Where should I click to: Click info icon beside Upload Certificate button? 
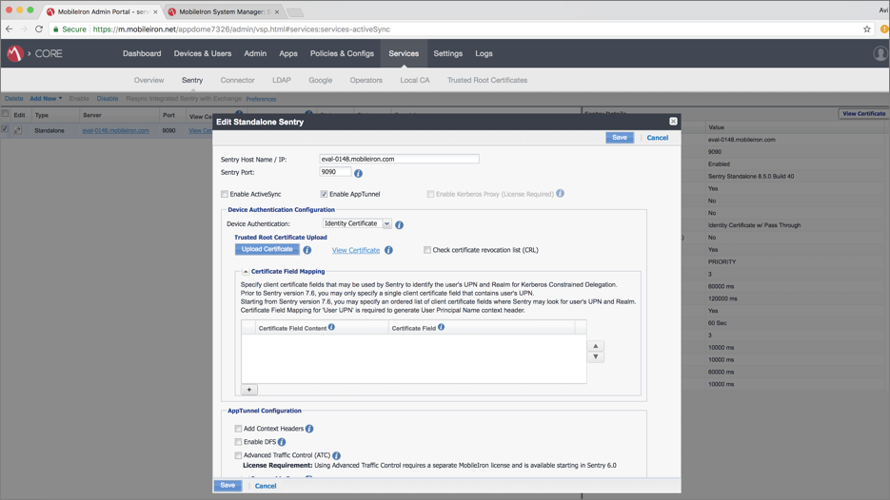coord(307,250)
